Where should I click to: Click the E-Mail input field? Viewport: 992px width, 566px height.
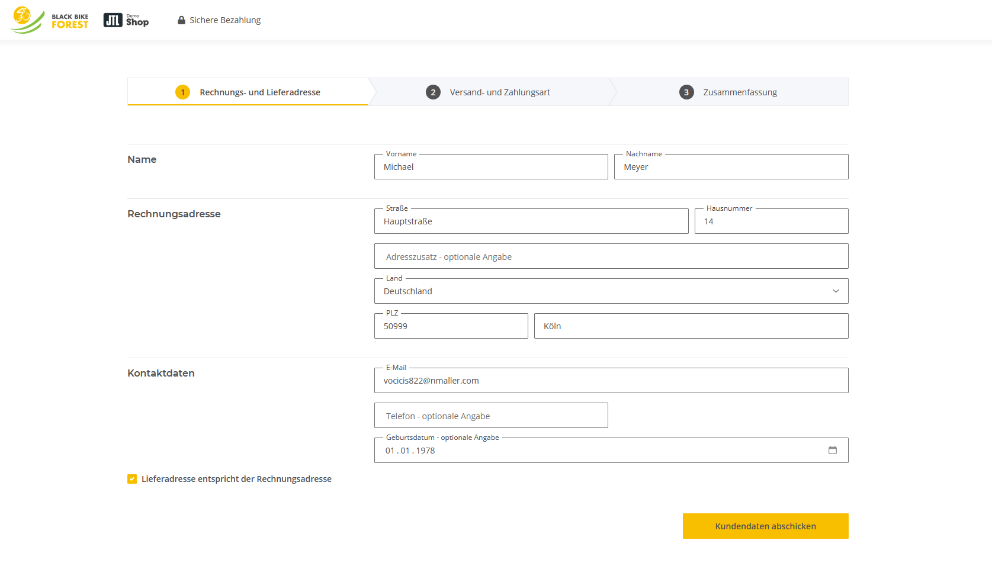[x=611, y=381]
